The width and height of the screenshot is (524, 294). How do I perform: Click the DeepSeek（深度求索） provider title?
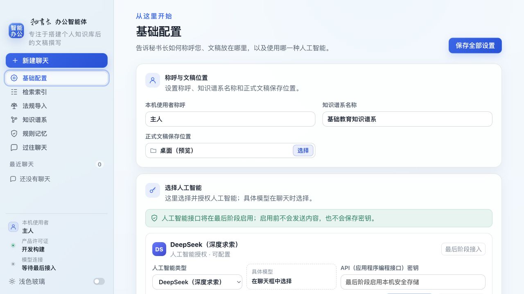point(206,245)
